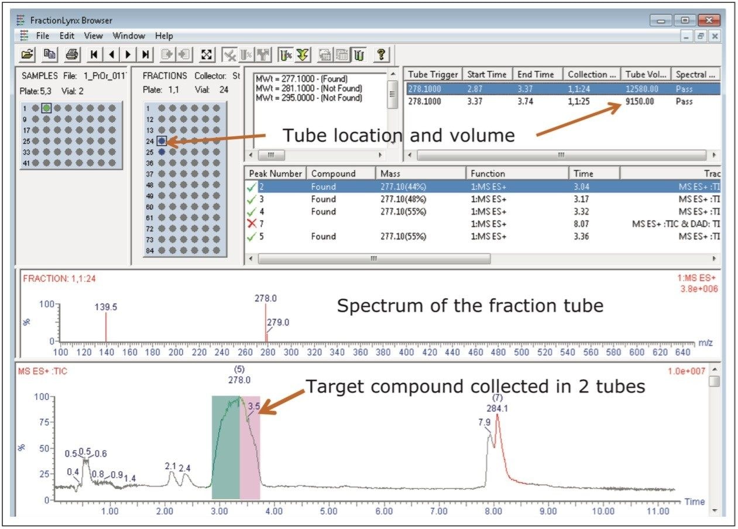738x529 pixels.
Task: Click the yellow question mark help icon
Action: (x=380, y=54)
